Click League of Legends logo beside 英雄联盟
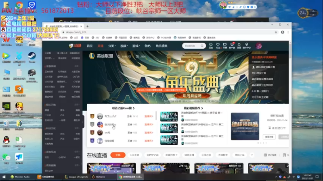Image resolution: width=323 pixels, height=181 pixels. (x=92, y=56)
